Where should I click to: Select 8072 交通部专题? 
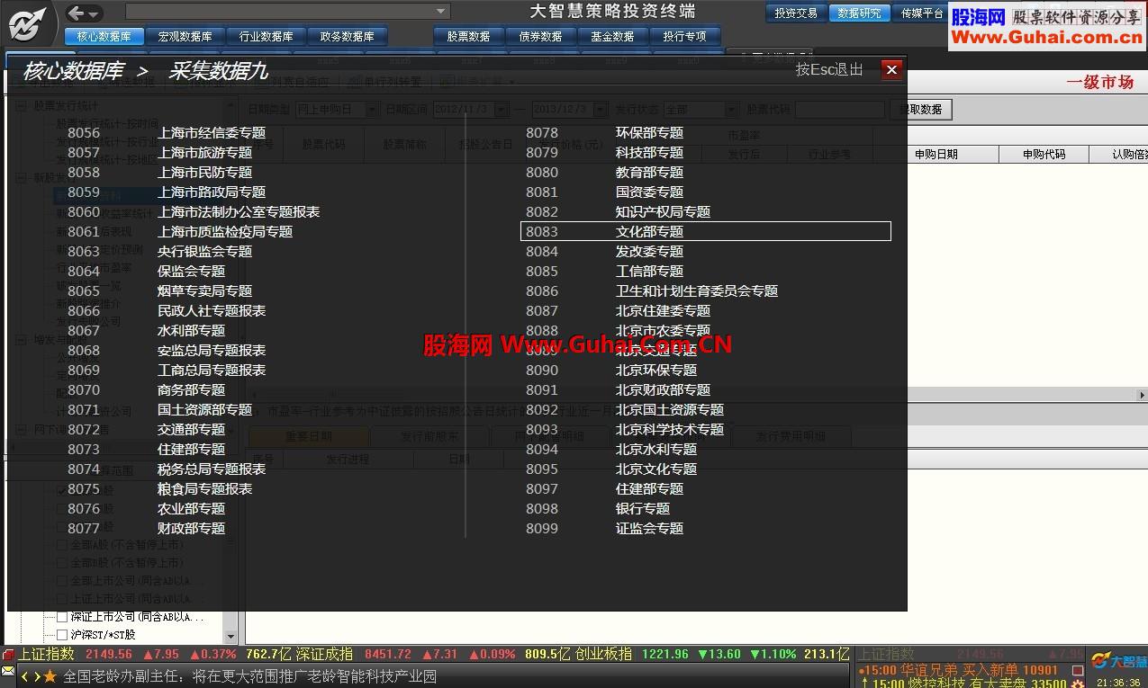[147, 429]
